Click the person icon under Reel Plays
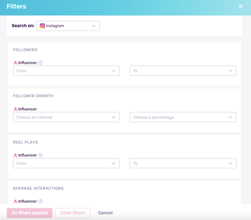This screenshot has width=251, height=220. (15, 155)
